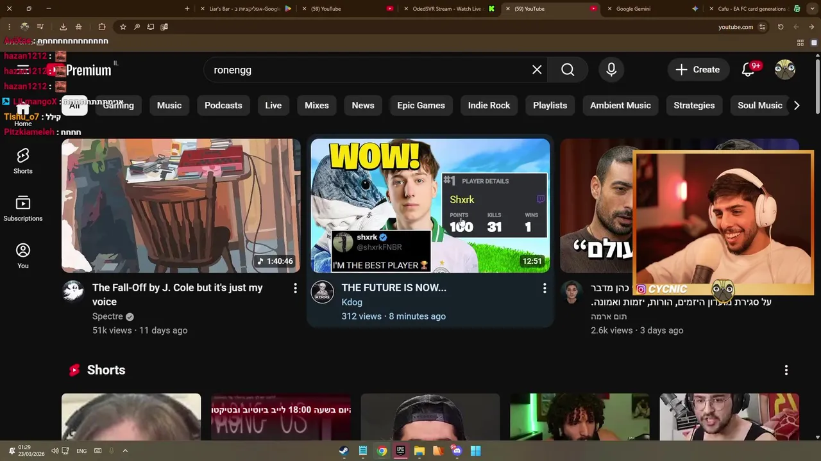Open The Fall-Off by J. Cole title

click(177, 295)
